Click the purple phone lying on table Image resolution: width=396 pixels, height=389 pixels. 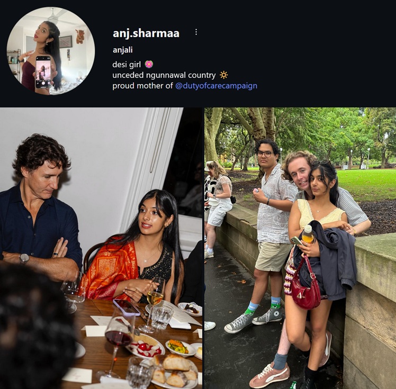(x=127, y=307)
